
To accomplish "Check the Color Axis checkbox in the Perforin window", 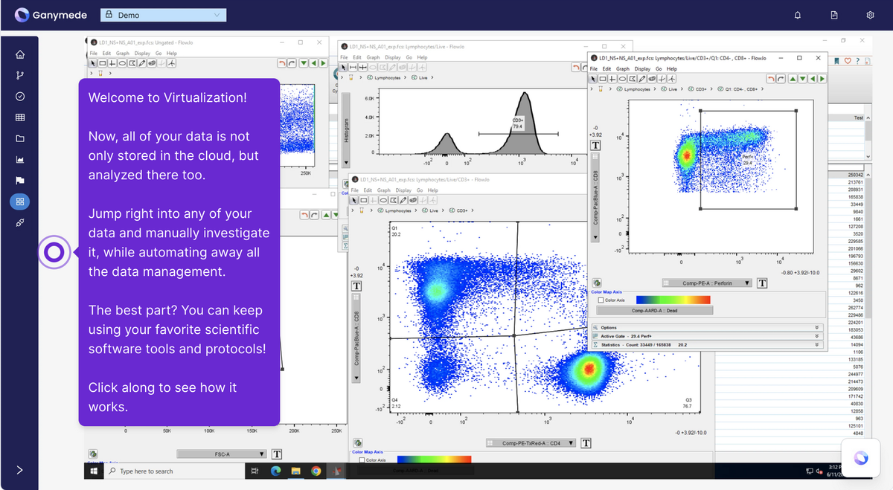I will [601, 299].
